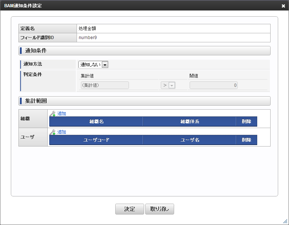This screenshot has height=225, width=289.
Task: Click the BAM通知条件設定 title text
Action: click(x=23, y=6)
